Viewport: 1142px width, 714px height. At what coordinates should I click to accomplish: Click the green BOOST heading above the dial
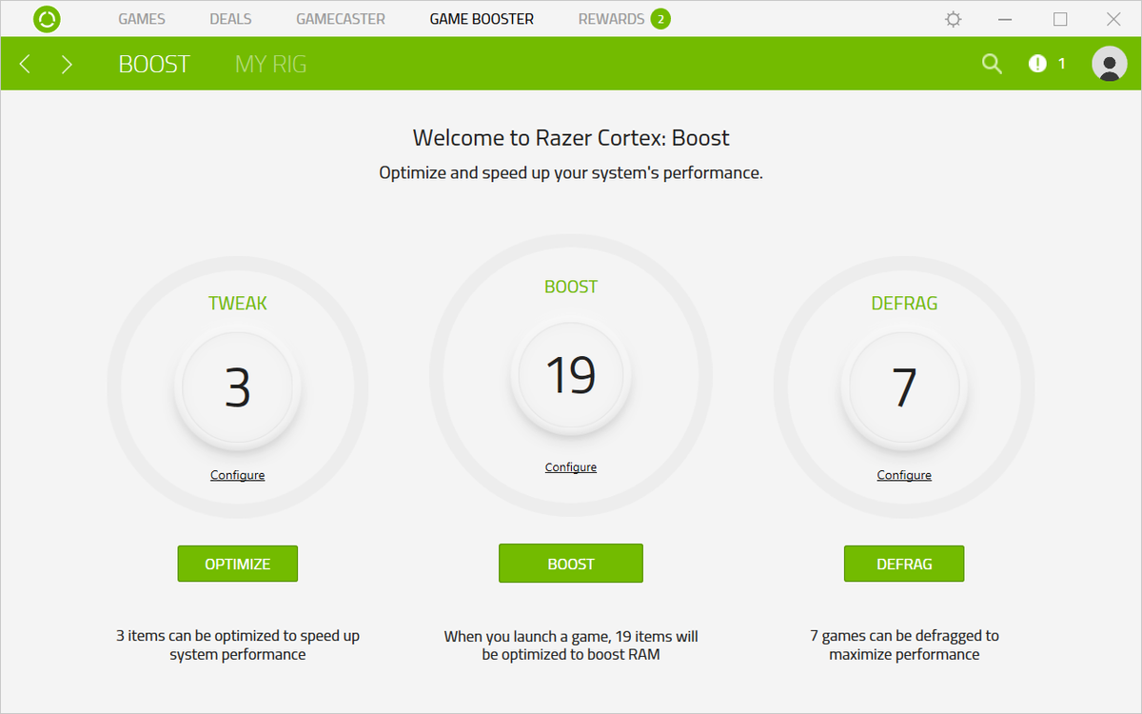[571, 287]
